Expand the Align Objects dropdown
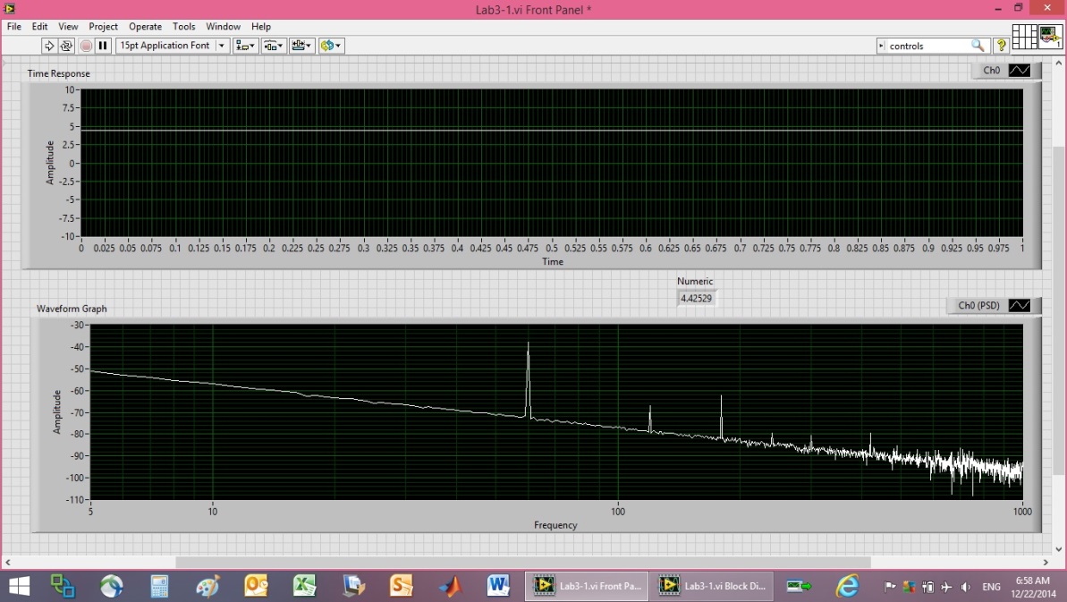This screenshot has width=1067, height=602. [244, 46]
